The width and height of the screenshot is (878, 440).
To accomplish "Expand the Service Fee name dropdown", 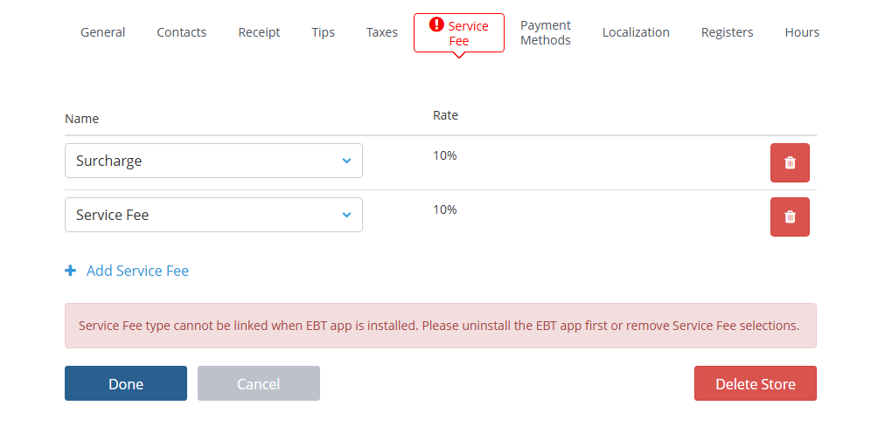I will (213, 215).
